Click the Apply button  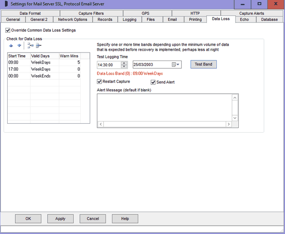coord(60,219)
